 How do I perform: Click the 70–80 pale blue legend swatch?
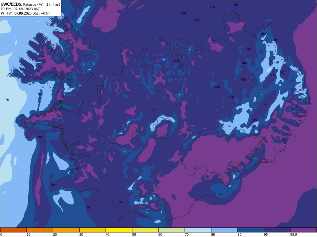pos(198,230)
